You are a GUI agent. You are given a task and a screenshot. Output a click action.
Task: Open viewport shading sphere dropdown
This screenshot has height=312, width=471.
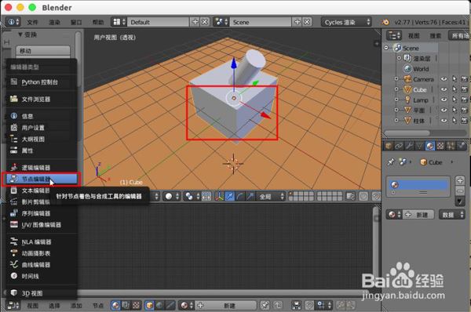pyautogui.click(x=172, y=196)
